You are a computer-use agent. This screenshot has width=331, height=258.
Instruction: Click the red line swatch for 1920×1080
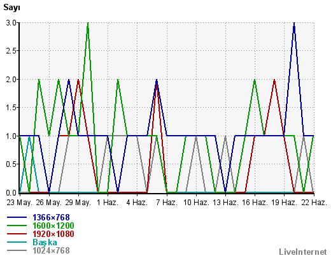coord(17,234)
